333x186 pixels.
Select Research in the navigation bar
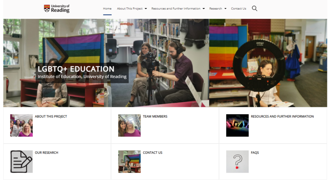point(216,9)
